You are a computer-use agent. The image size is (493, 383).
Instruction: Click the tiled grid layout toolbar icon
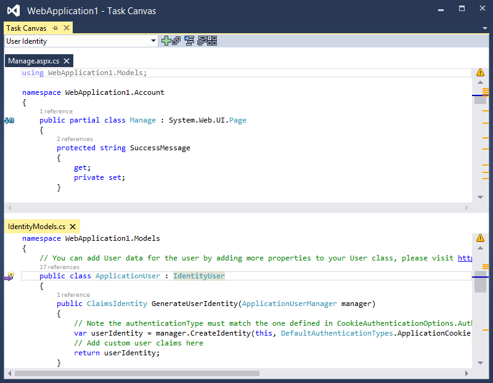point(212,41)
